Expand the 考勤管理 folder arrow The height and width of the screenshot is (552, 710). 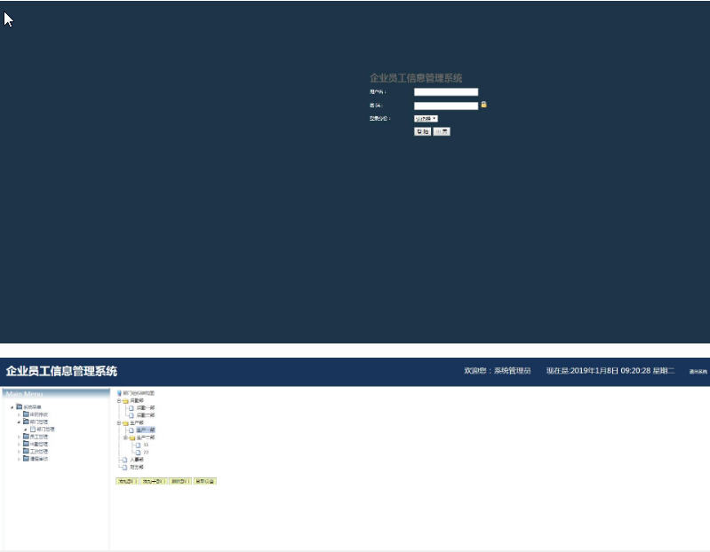(x=19, y=444)
